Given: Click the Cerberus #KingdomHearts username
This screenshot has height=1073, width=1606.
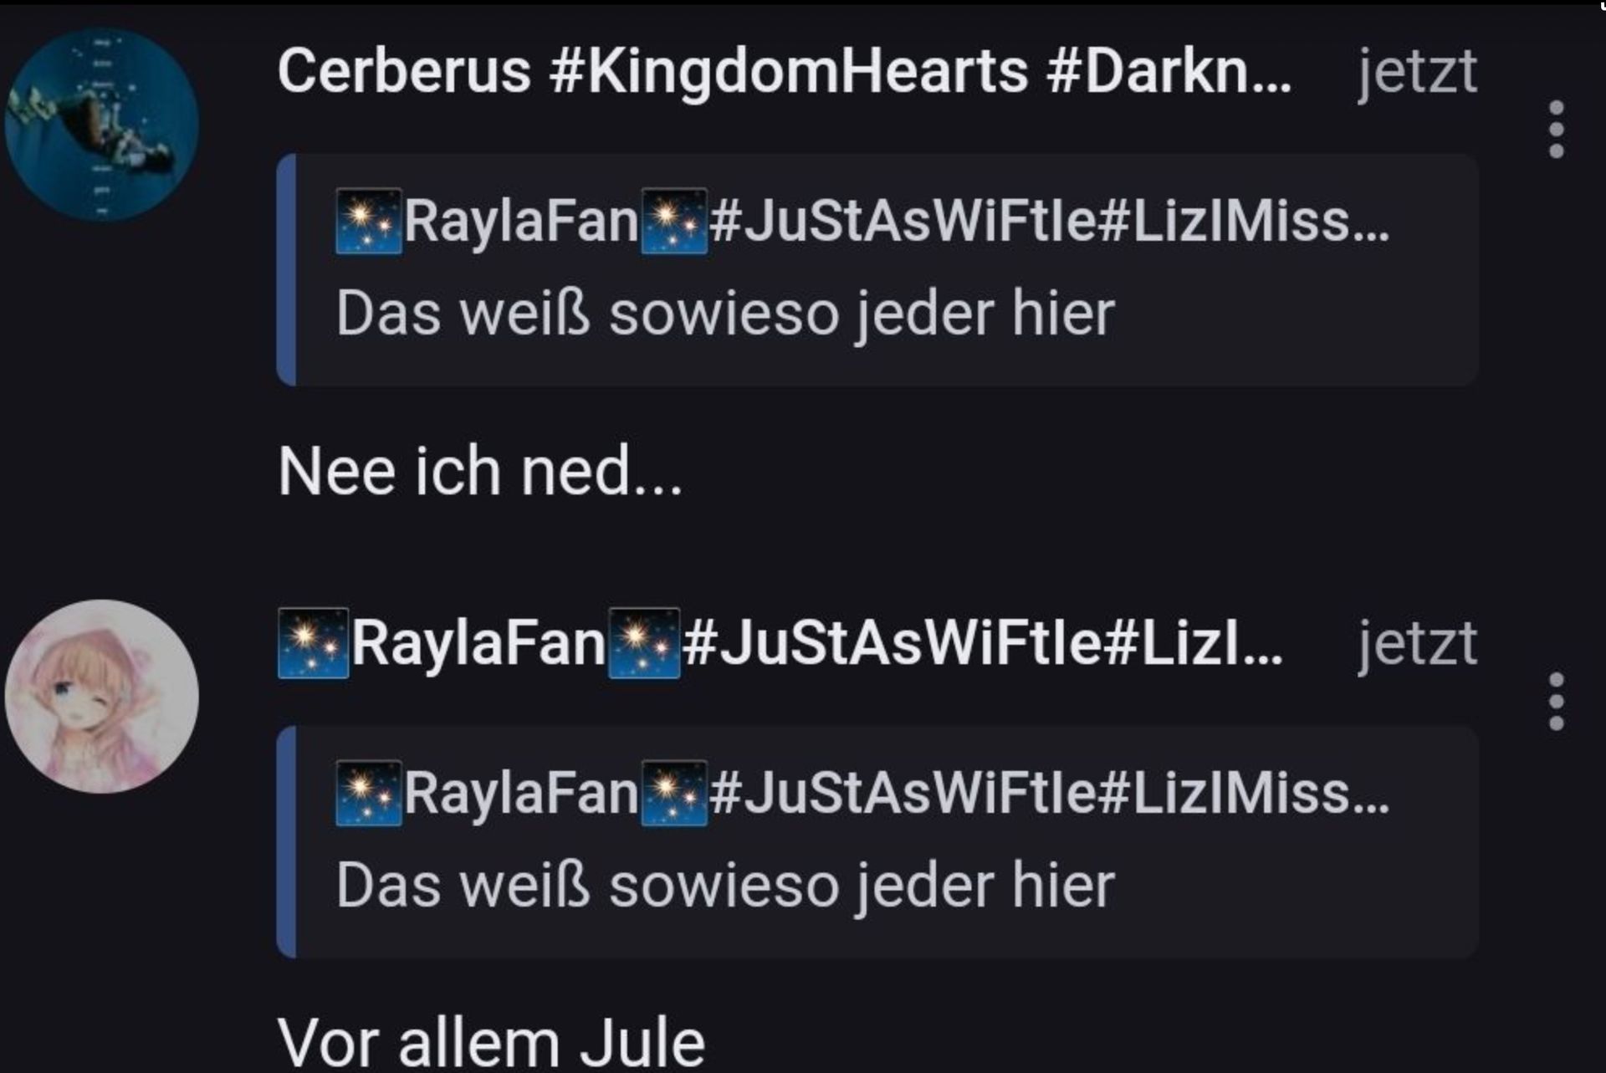Looking at the screenshot, I should pos(785,71).
